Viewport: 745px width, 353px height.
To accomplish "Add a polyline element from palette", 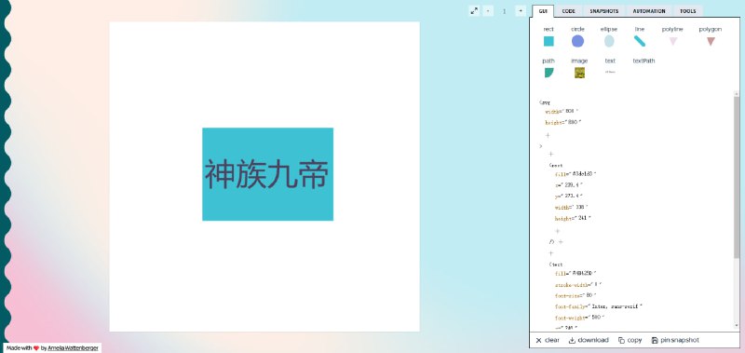I will click(672, 37).
